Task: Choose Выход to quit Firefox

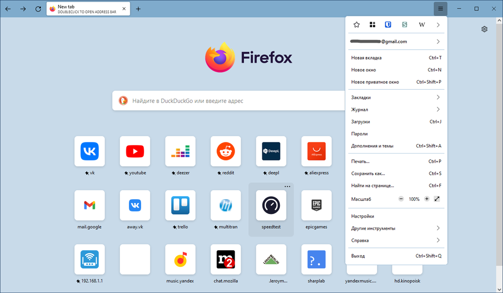Action: click(396, 256)
